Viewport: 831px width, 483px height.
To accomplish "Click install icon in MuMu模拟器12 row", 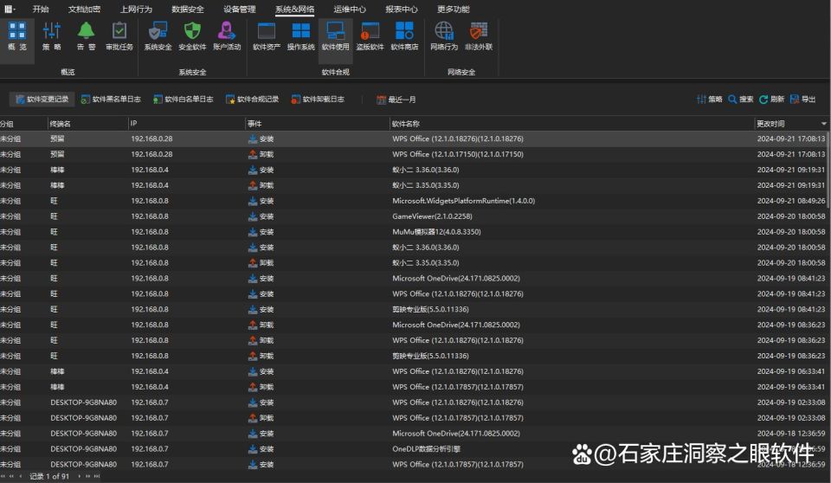I will 253,232.
